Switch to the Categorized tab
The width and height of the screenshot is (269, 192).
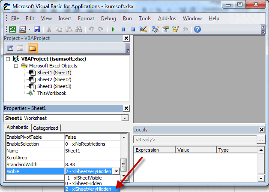point(46,128)
